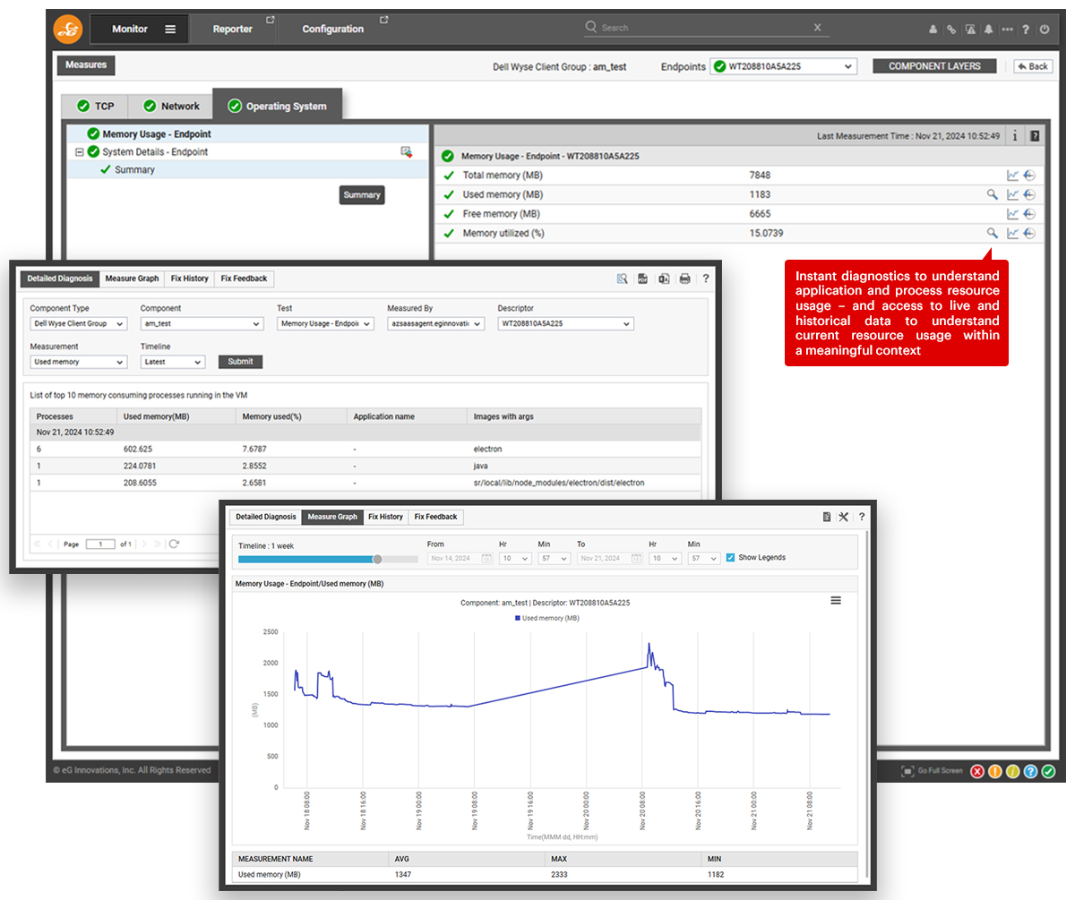The image size is (1075, 900).
Task: Click the green normal status icon in footer
Action: pyautogui.click(x=1049, y=771)
